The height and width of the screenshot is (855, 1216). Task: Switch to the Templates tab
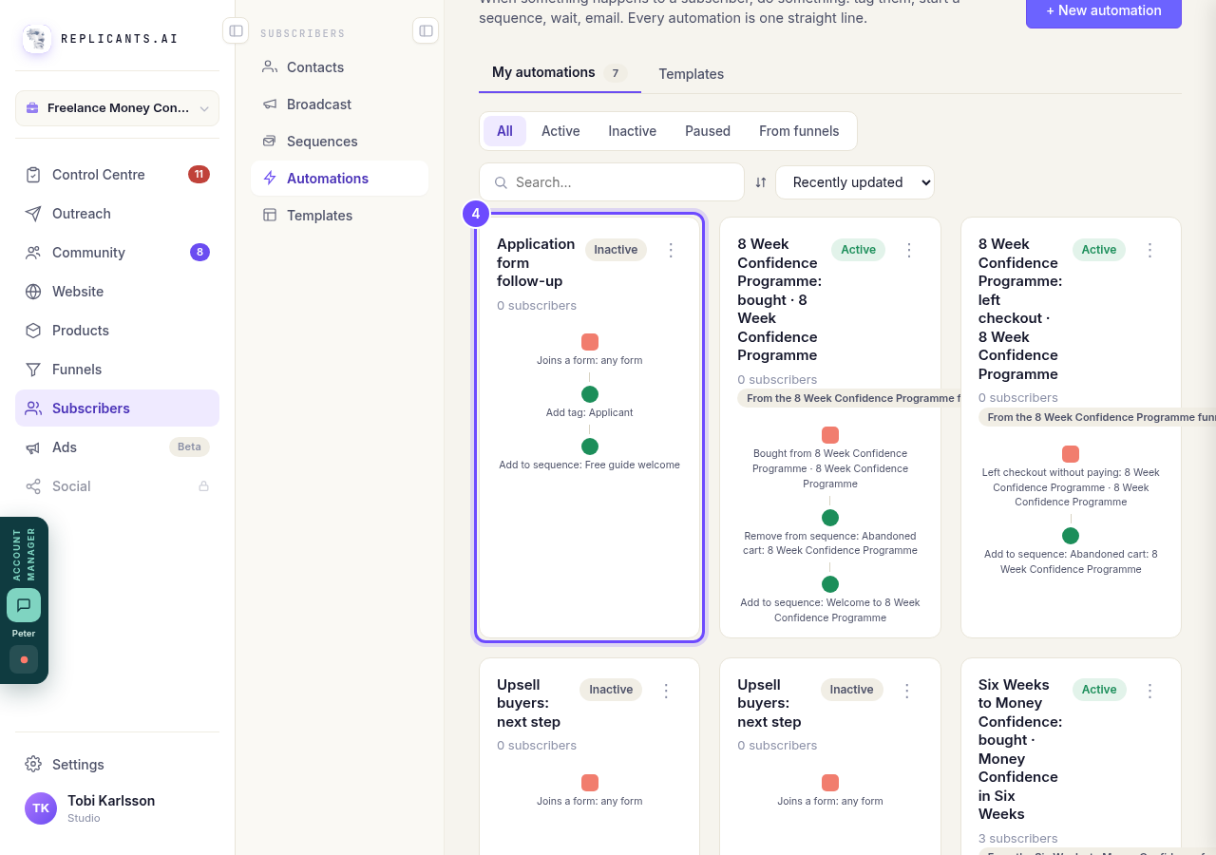[x=692, y=74]
